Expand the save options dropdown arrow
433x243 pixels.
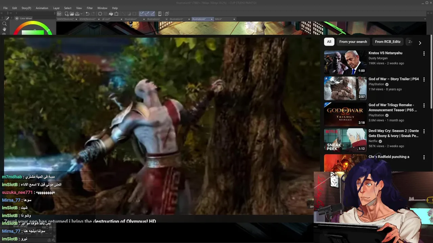(x=82, y=14)
